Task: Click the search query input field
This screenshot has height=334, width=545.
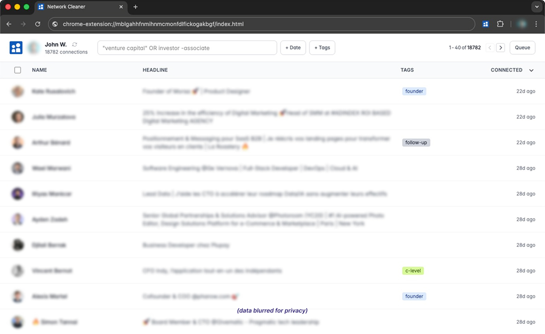Action: click(x=187, y=47)
